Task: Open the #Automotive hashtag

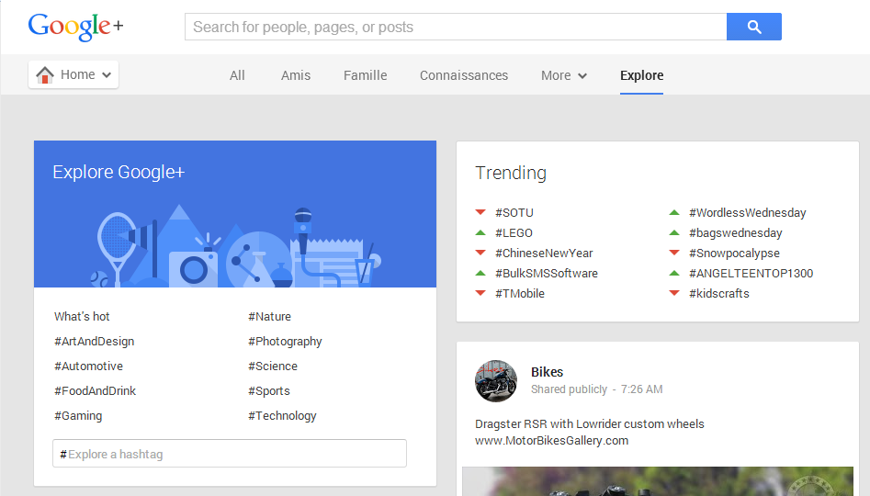Action: click(x=89, y=366)
